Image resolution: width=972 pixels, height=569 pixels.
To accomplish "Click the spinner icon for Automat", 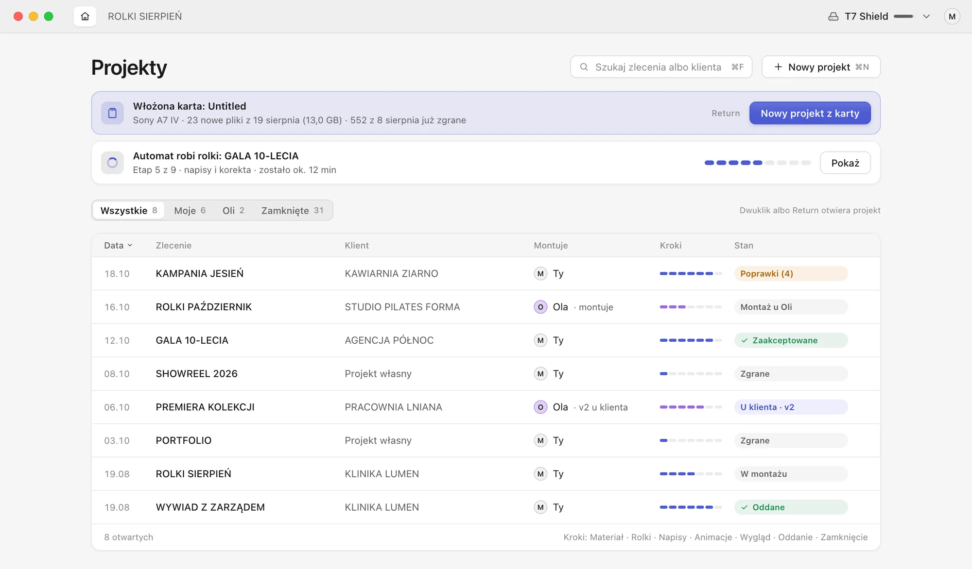I will [112, 163].
